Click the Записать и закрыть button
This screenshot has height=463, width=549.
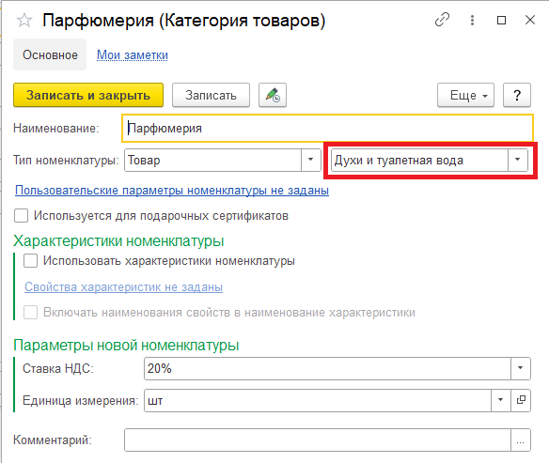(88, 95)
